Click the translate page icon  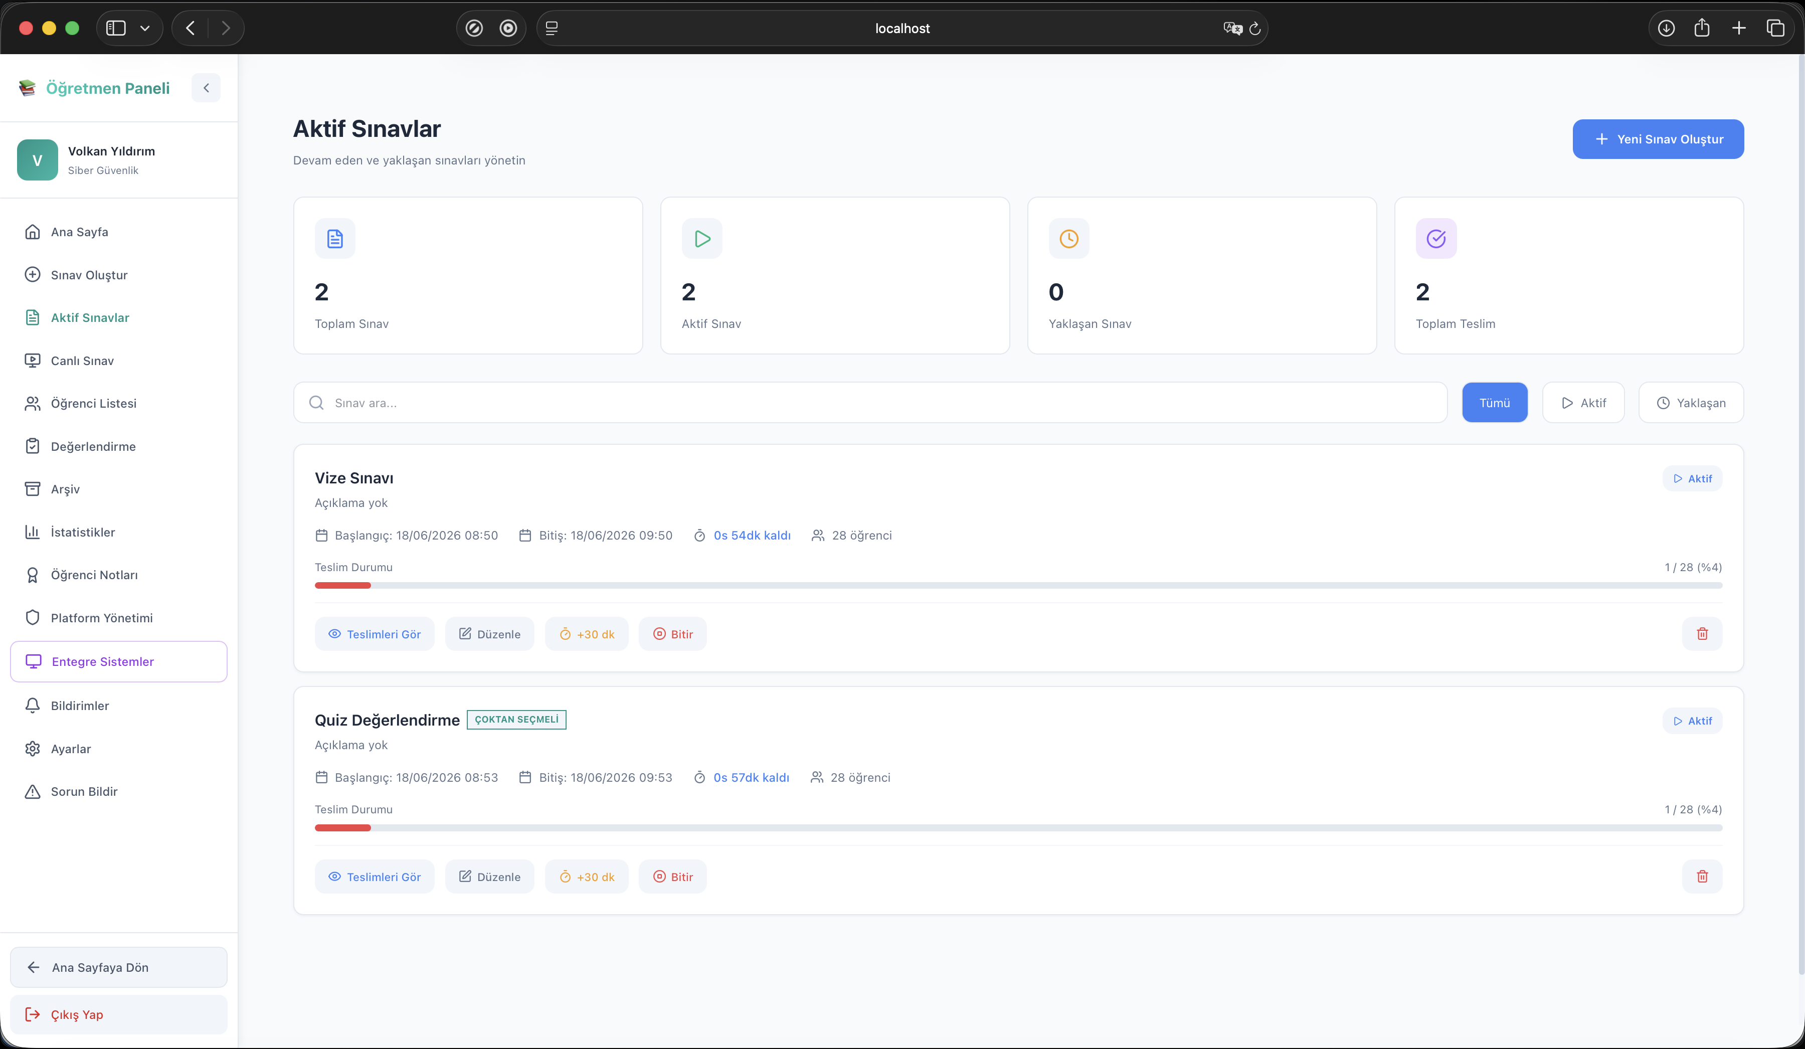click(x=1233, y=28)
